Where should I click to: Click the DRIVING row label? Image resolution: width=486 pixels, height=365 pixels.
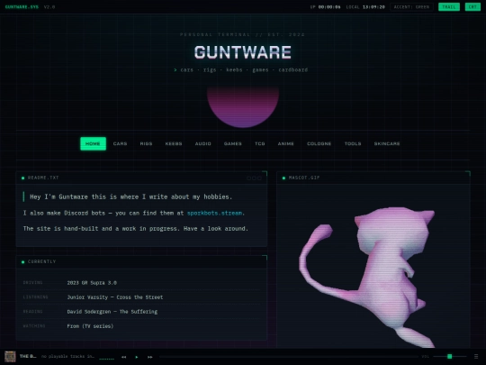point(33,283)
